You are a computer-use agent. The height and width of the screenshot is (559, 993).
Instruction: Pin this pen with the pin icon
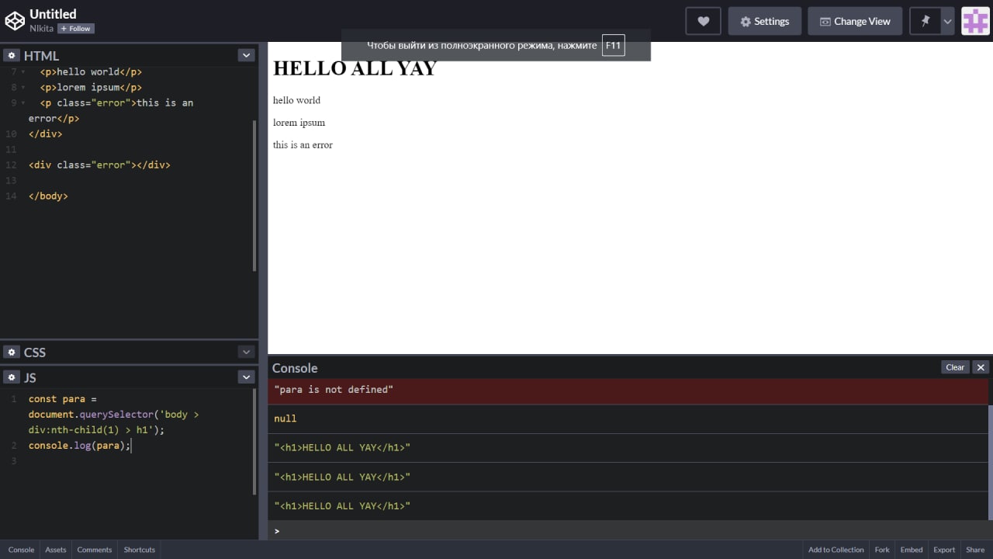pos(925,21)
